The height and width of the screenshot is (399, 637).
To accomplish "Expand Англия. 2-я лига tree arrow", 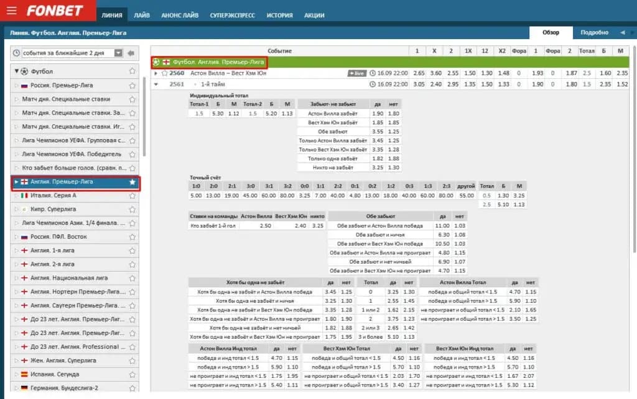I will (16, 264).
